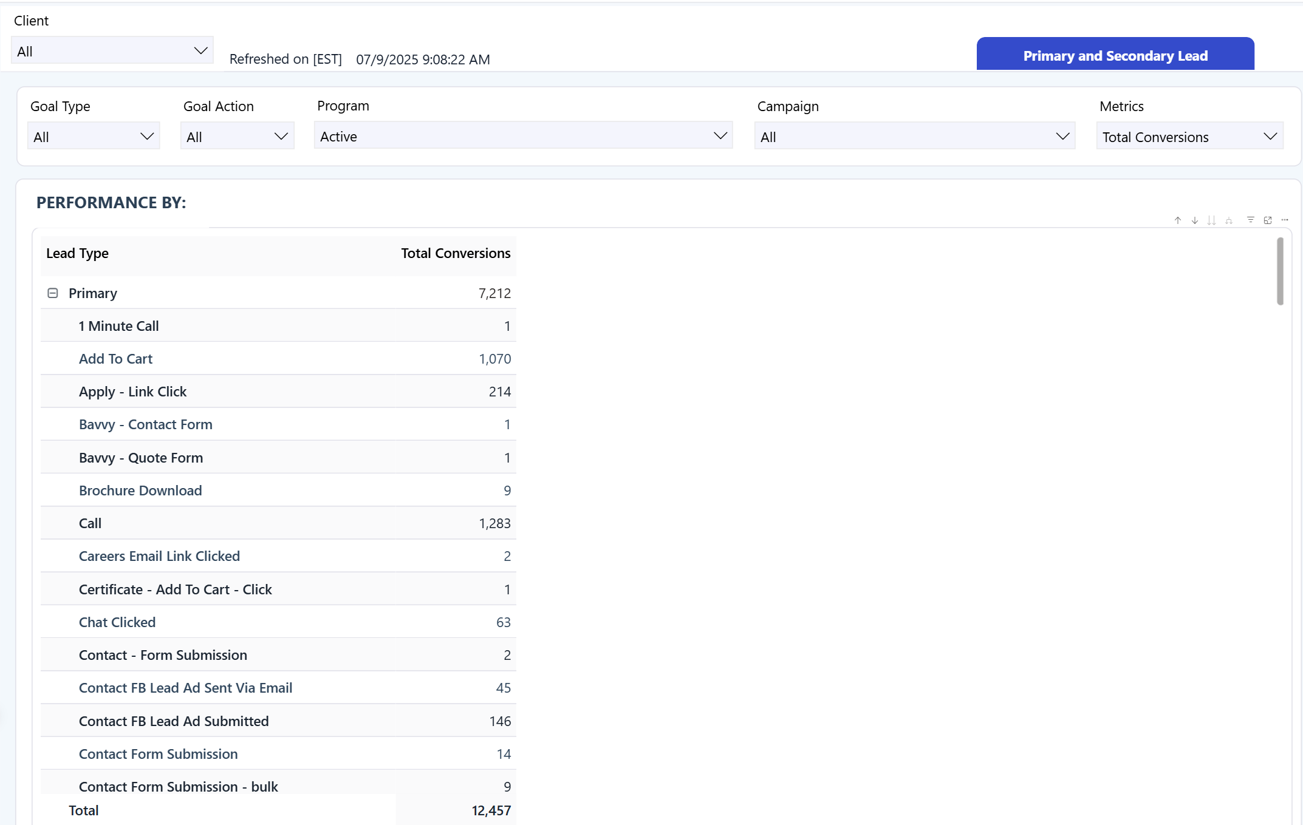Open more options ellipsis on visual
The height and width of the screenshot is (825, 1303).
tap(1284, 220)
